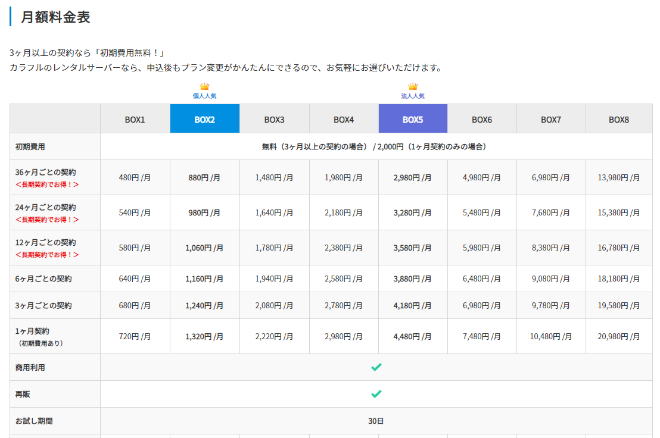Select the BOX1 column header
660x438 pixels.
tap(135, 120)
